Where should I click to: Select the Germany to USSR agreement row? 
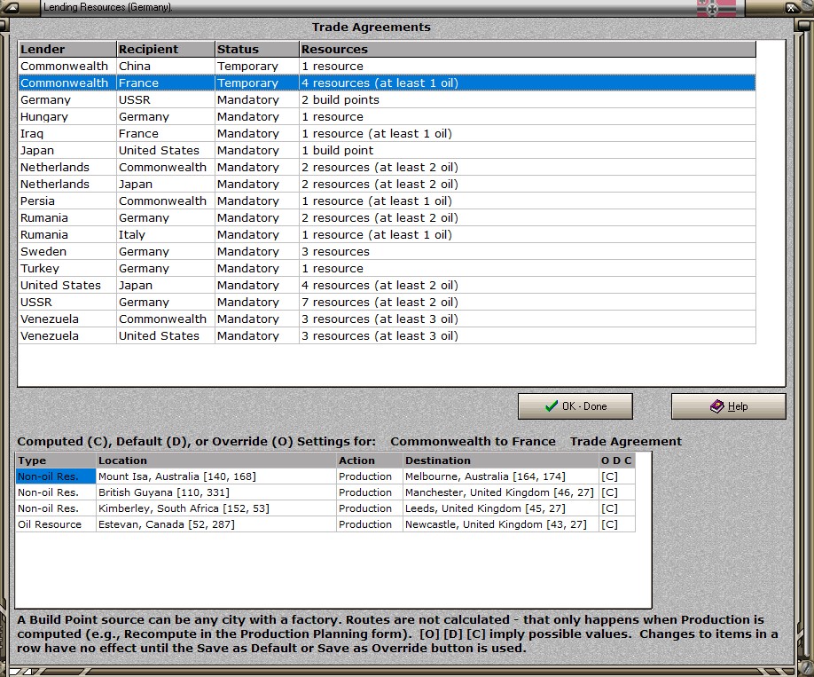[x=387, y=99]
